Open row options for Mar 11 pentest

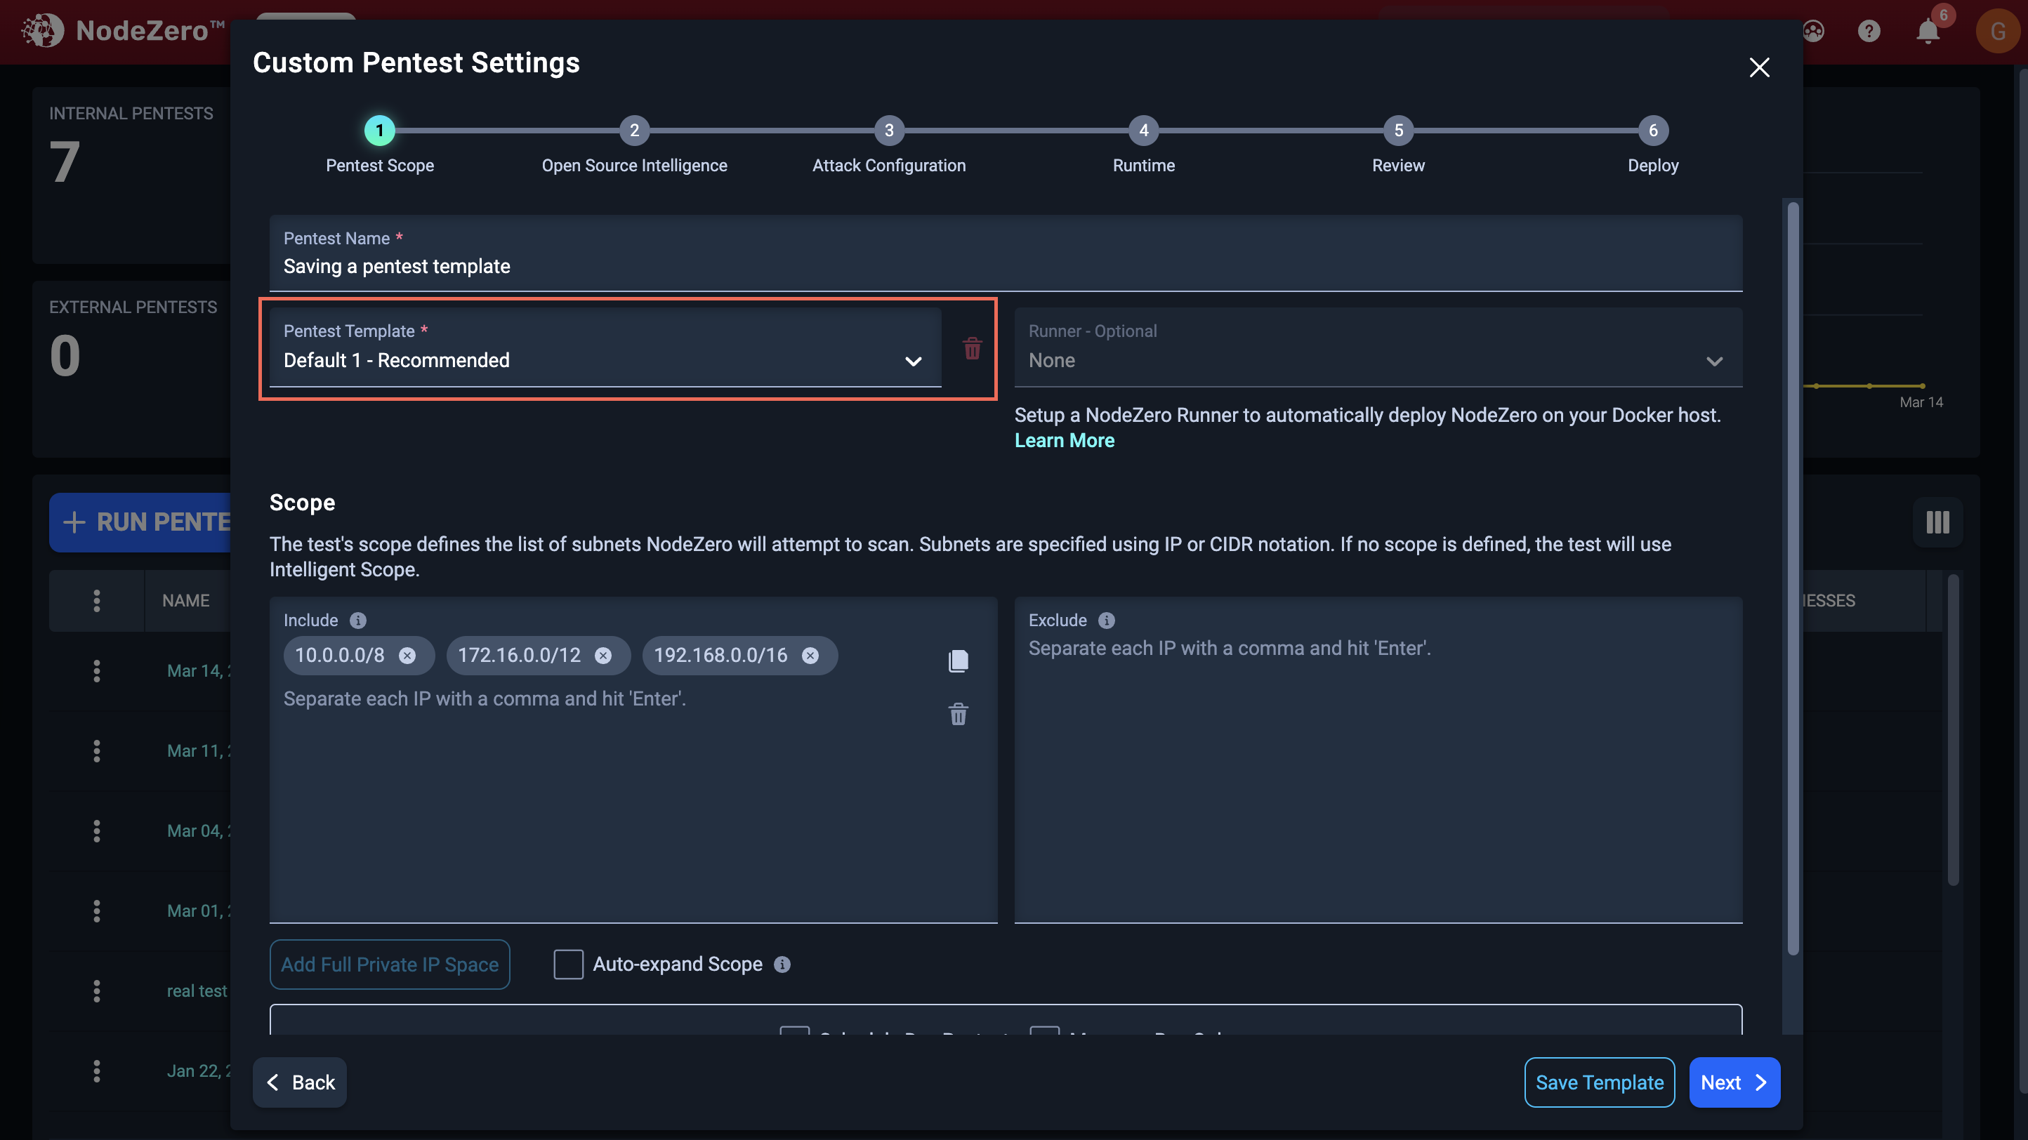point(97,750)
